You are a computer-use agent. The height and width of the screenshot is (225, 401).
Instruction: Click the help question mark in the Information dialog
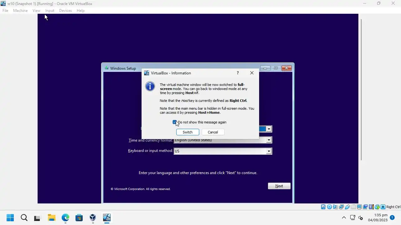[x=237, y=73]
